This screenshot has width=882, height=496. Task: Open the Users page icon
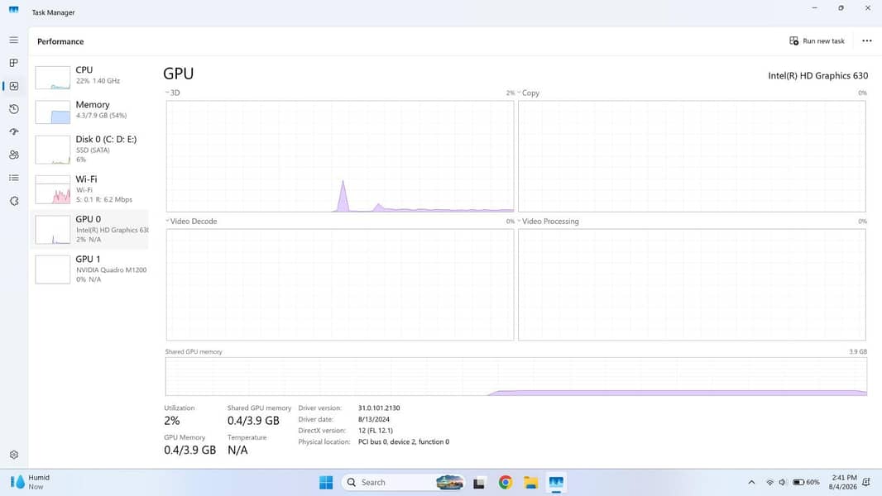14,155
